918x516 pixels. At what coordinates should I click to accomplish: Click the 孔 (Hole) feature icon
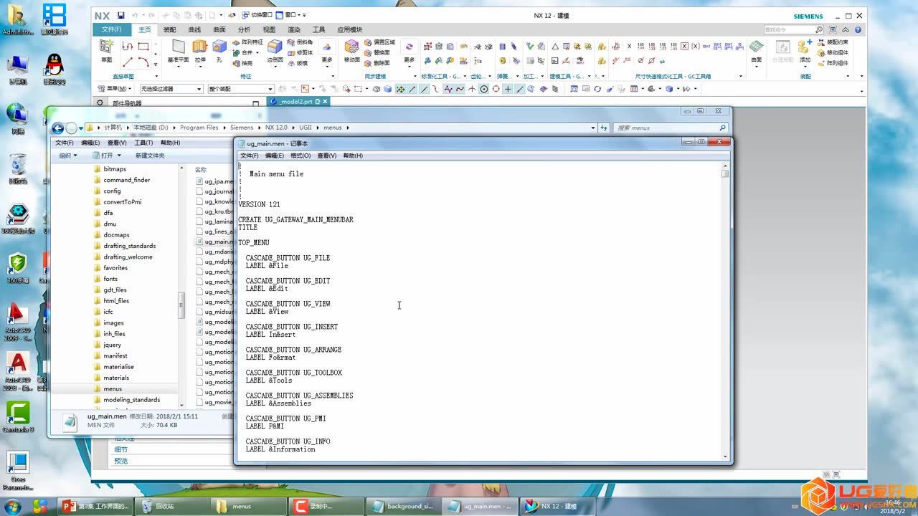pos(219,49)
